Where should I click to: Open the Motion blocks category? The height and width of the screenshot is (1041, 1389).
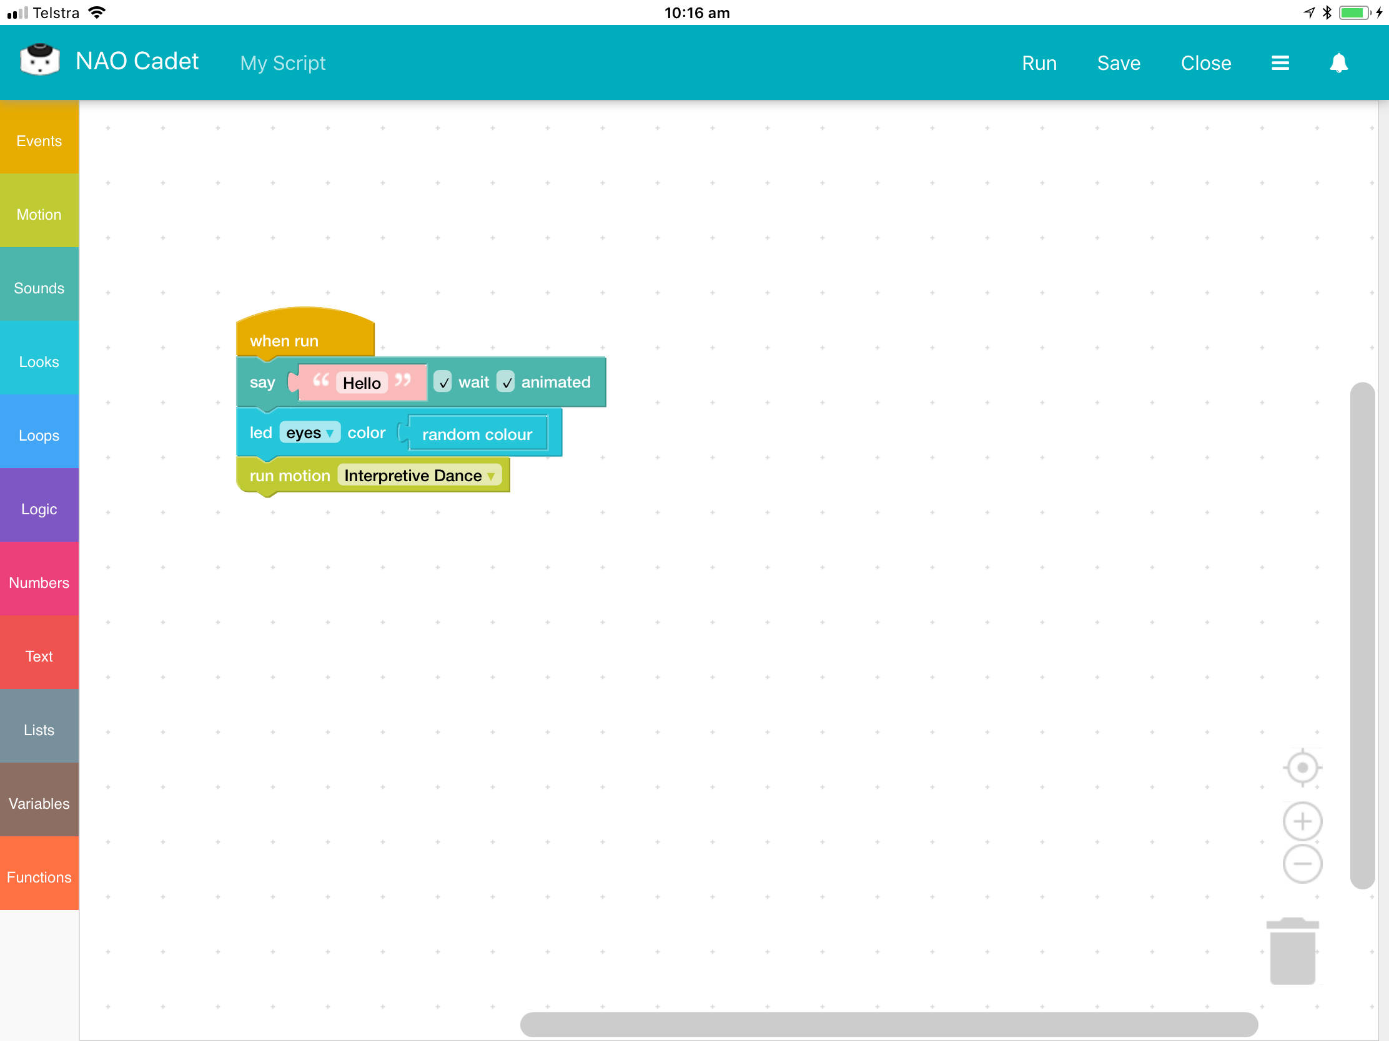pyautogui.click(x=39, y=214)
